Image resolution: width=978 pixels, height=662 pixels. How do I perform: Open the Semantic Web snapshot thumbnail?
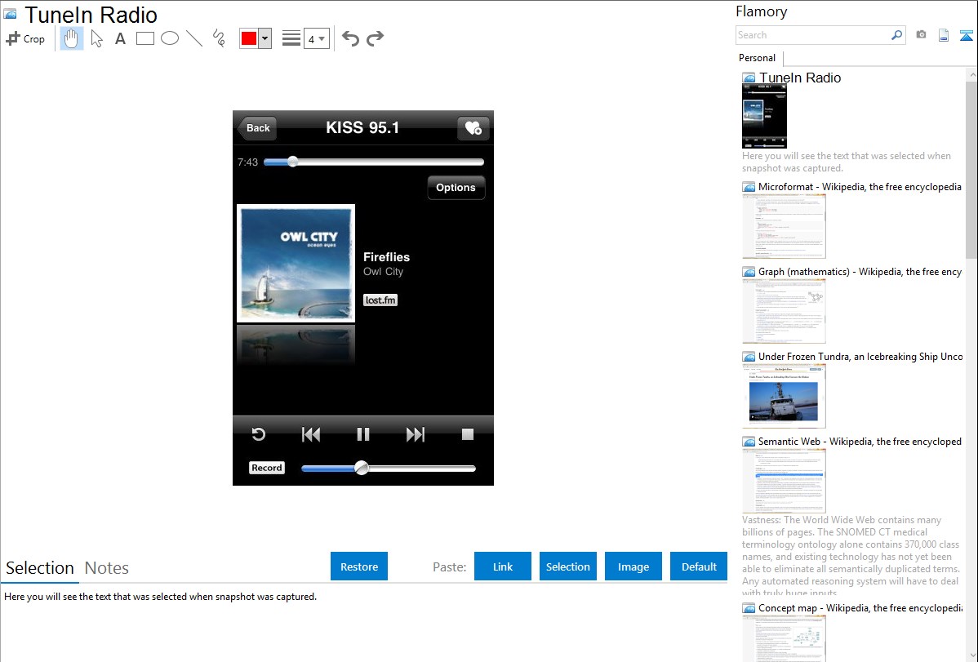[784, 481]
